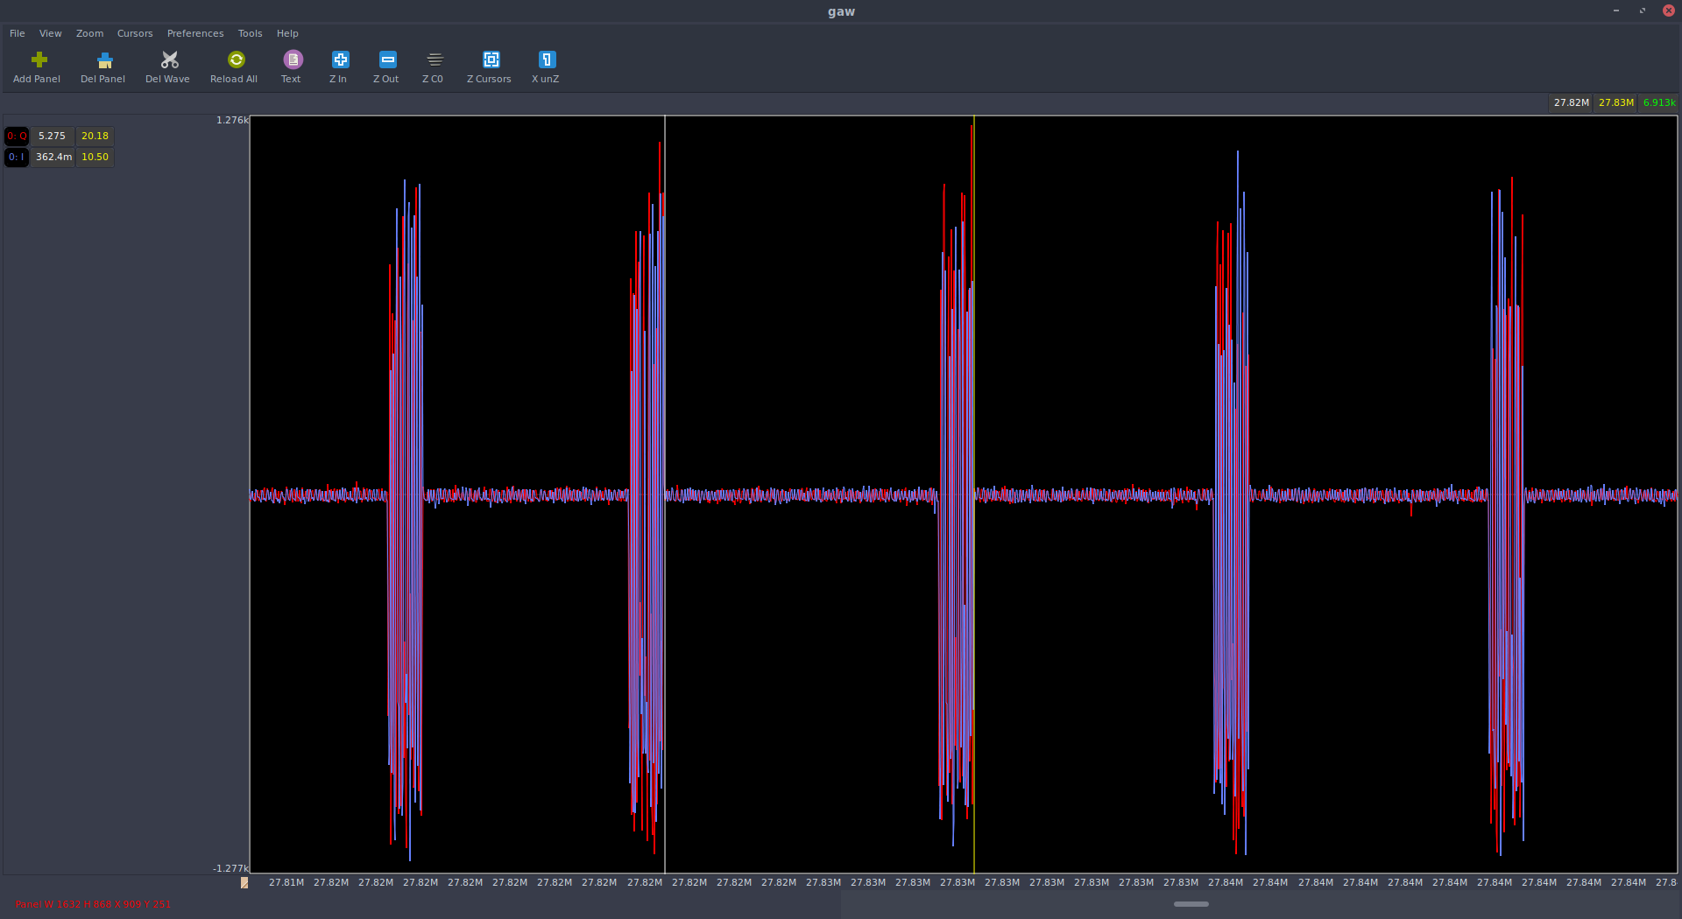Screen dimensions: 1682x919
Task: Click the I wave value 362.4m
Action: tap(53, 157)
